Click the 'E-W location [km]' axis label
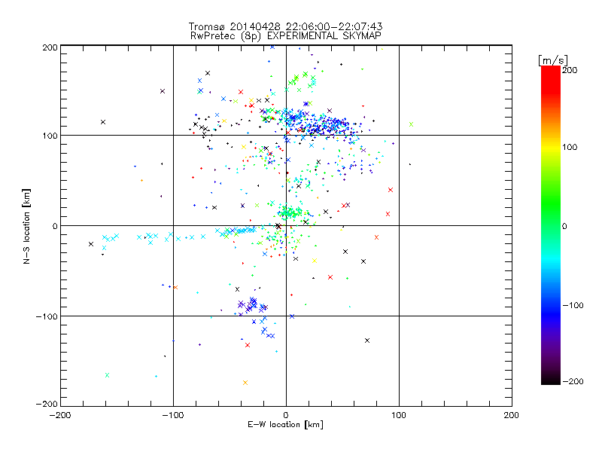 (285, 425)
